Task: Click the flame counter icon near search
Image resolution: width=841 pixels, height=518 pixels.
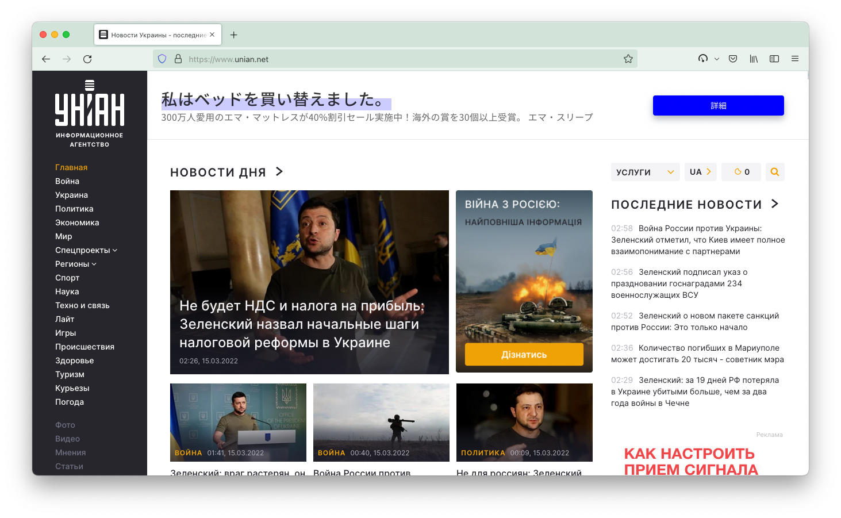Action: pyautogui.click(x=741, y=171)
